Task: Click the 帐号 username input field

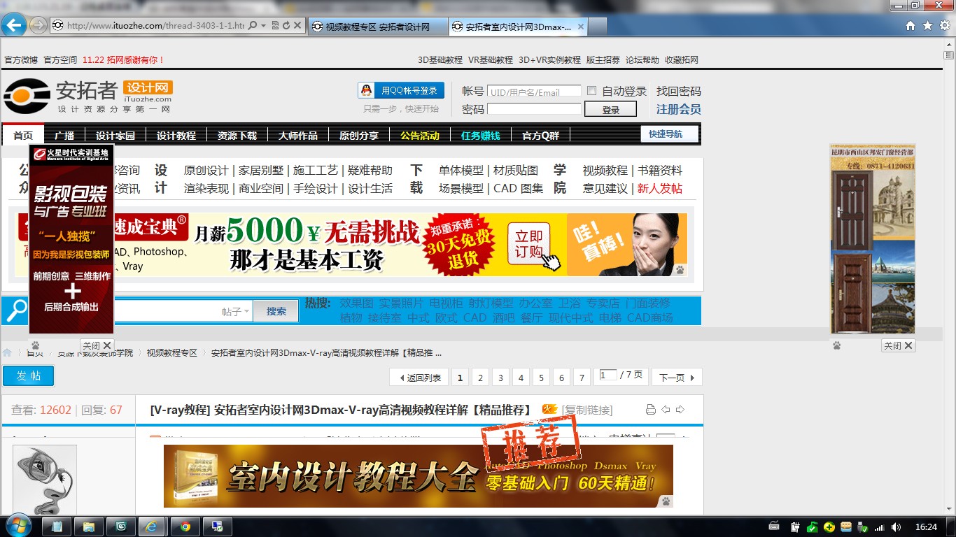Action: coord(534,91)
